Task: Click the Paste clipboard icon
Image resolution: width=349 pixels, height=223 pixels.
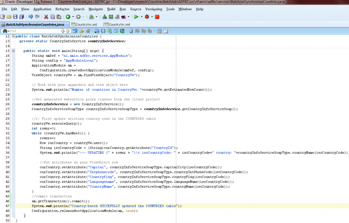Action: [59, 17]
